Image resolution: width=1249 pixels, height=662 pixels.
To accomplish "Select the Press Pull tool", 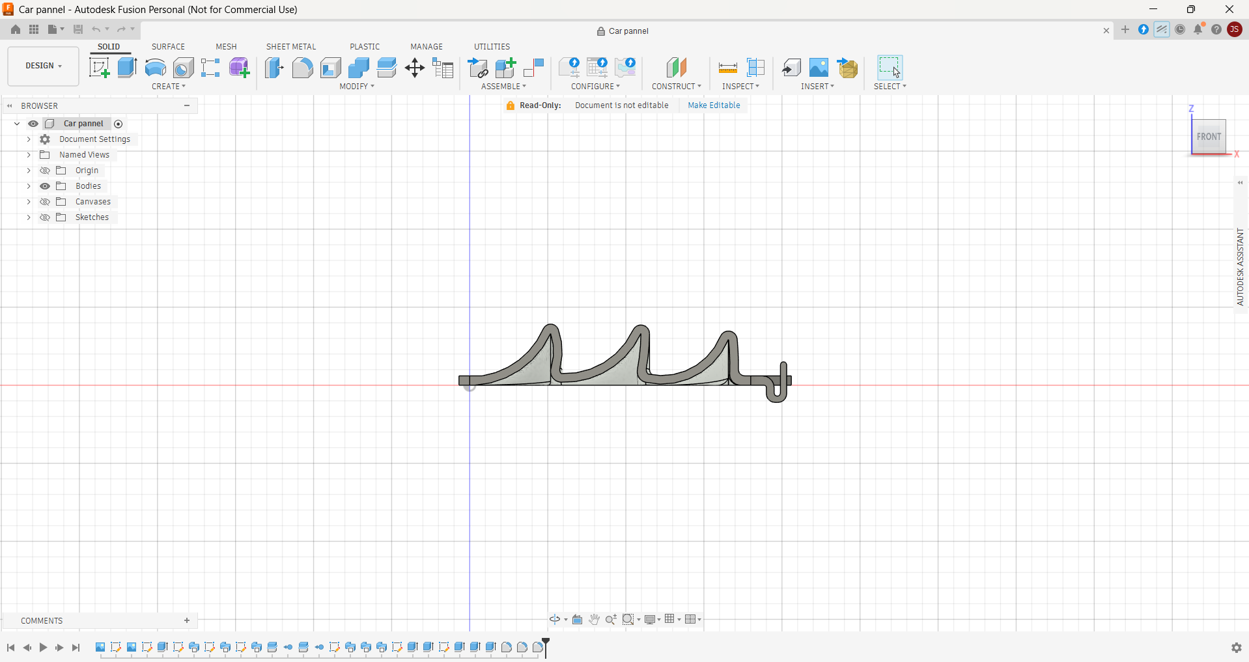I will coord(274,68).
